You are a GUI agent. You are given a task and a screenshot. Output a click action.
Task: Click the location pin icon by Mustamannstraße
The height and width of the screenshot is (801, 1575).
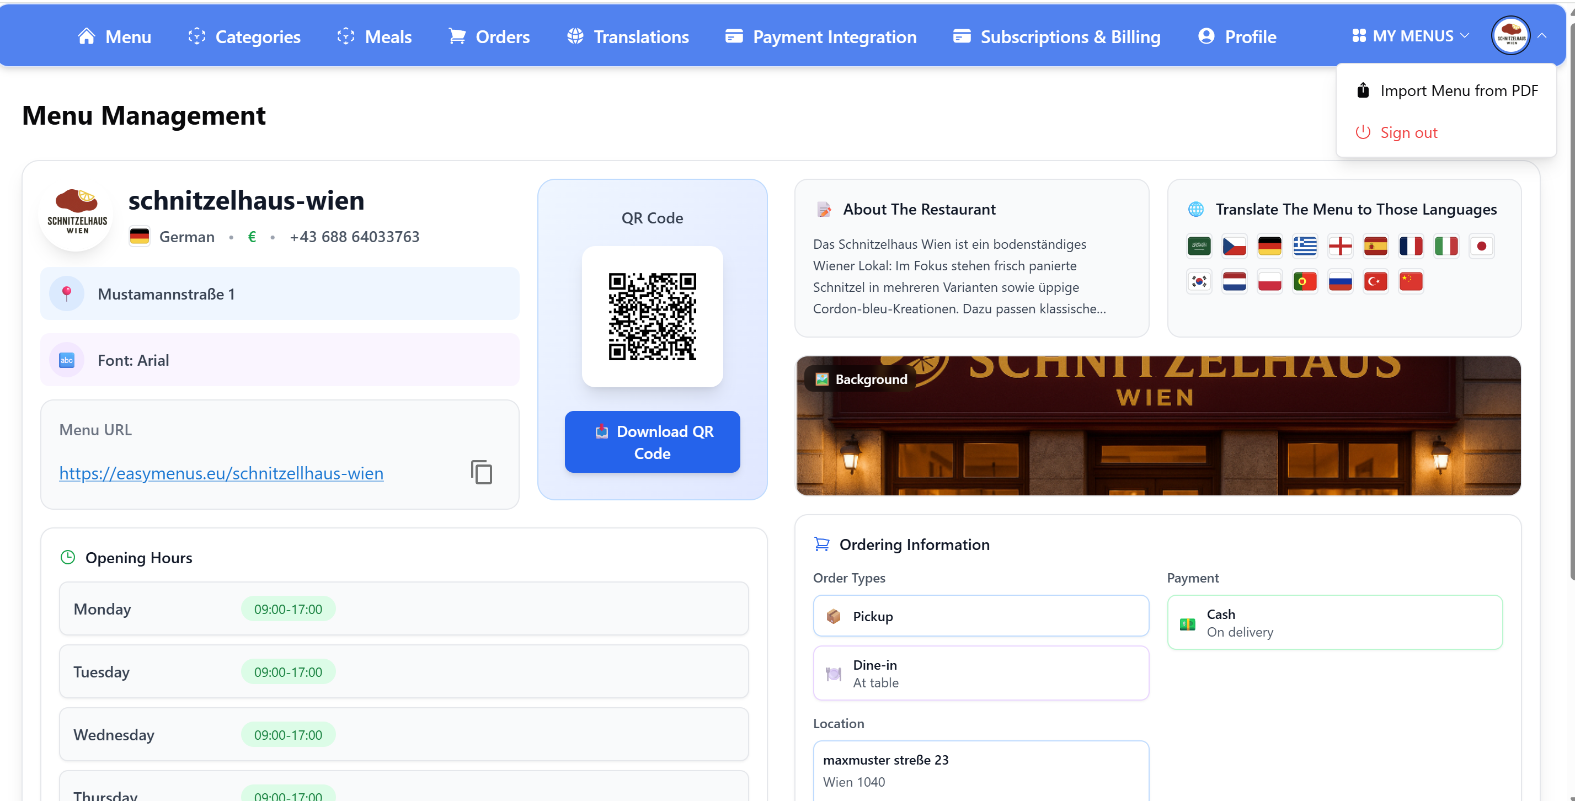tap(67, 293)
